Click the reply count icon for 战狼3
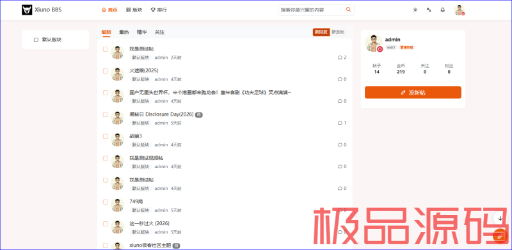Image resolution: width=512 pixels, height=250 pixels. [340, 145]
